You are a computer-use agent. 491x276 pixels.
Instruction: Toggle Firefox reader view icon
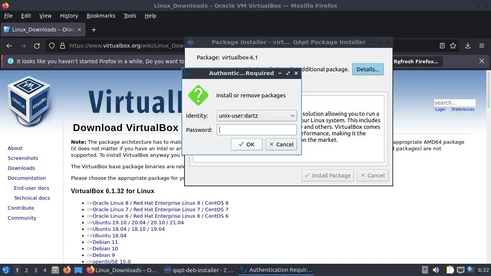coord(442,46)
